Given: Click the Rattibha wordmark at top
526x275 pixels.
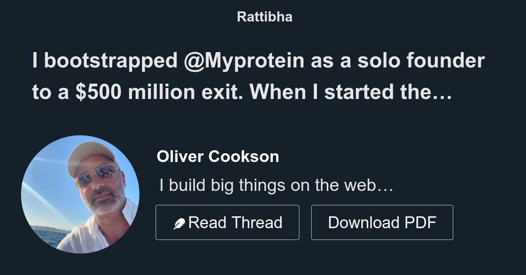Looking at the screenshot, I should click(x=264, y=17).
